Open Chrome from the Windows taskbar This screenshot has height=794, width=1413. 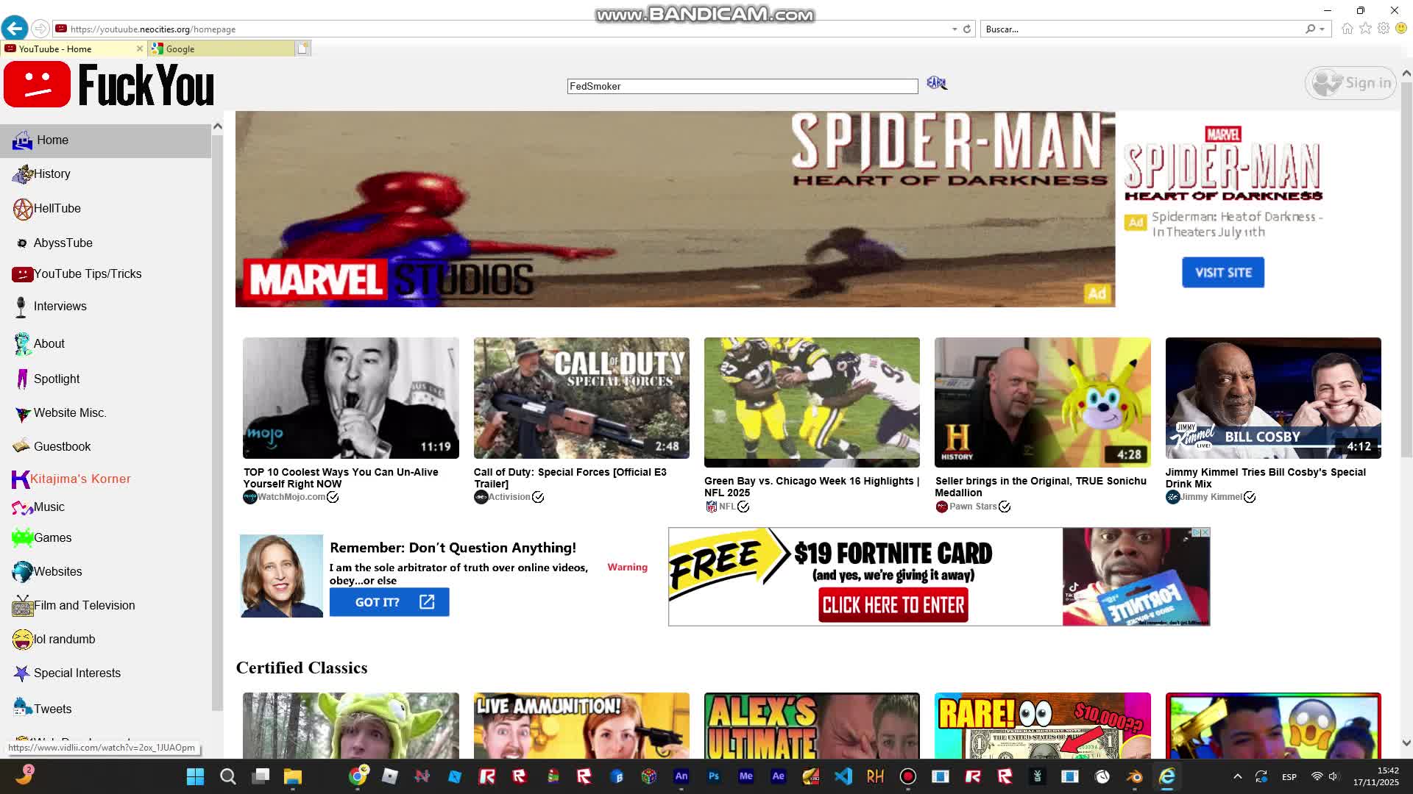click(358, 776)
